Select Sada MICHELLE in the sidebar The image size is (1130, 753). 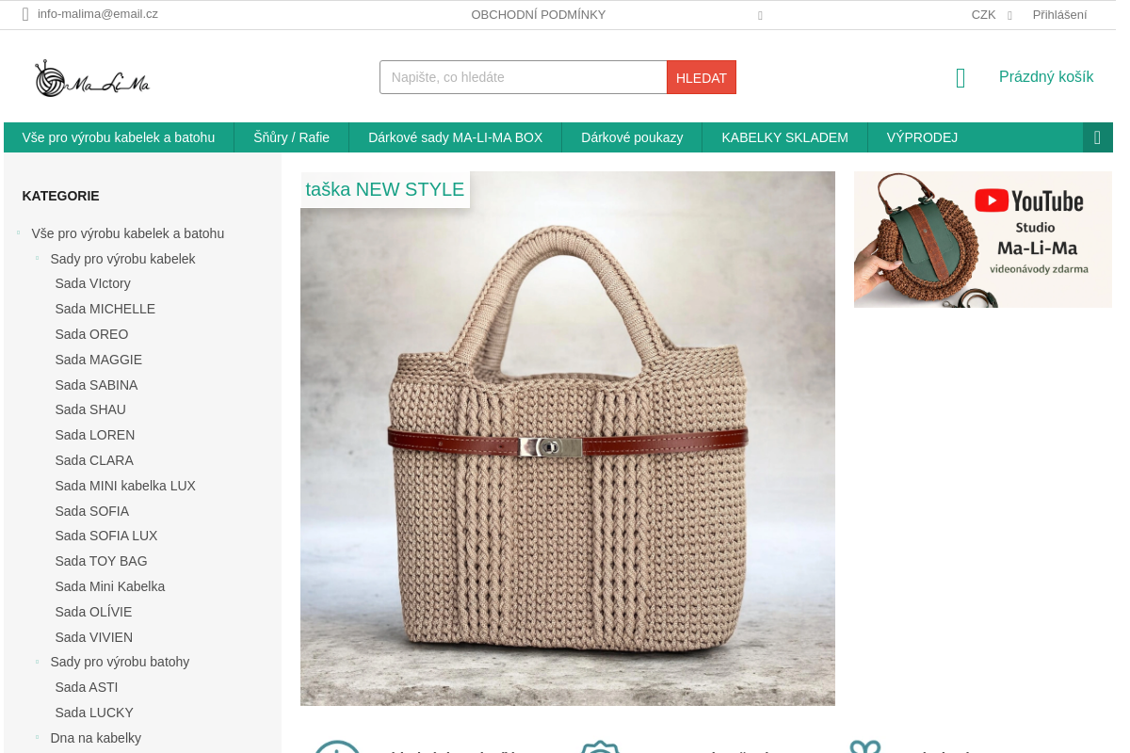105,309
